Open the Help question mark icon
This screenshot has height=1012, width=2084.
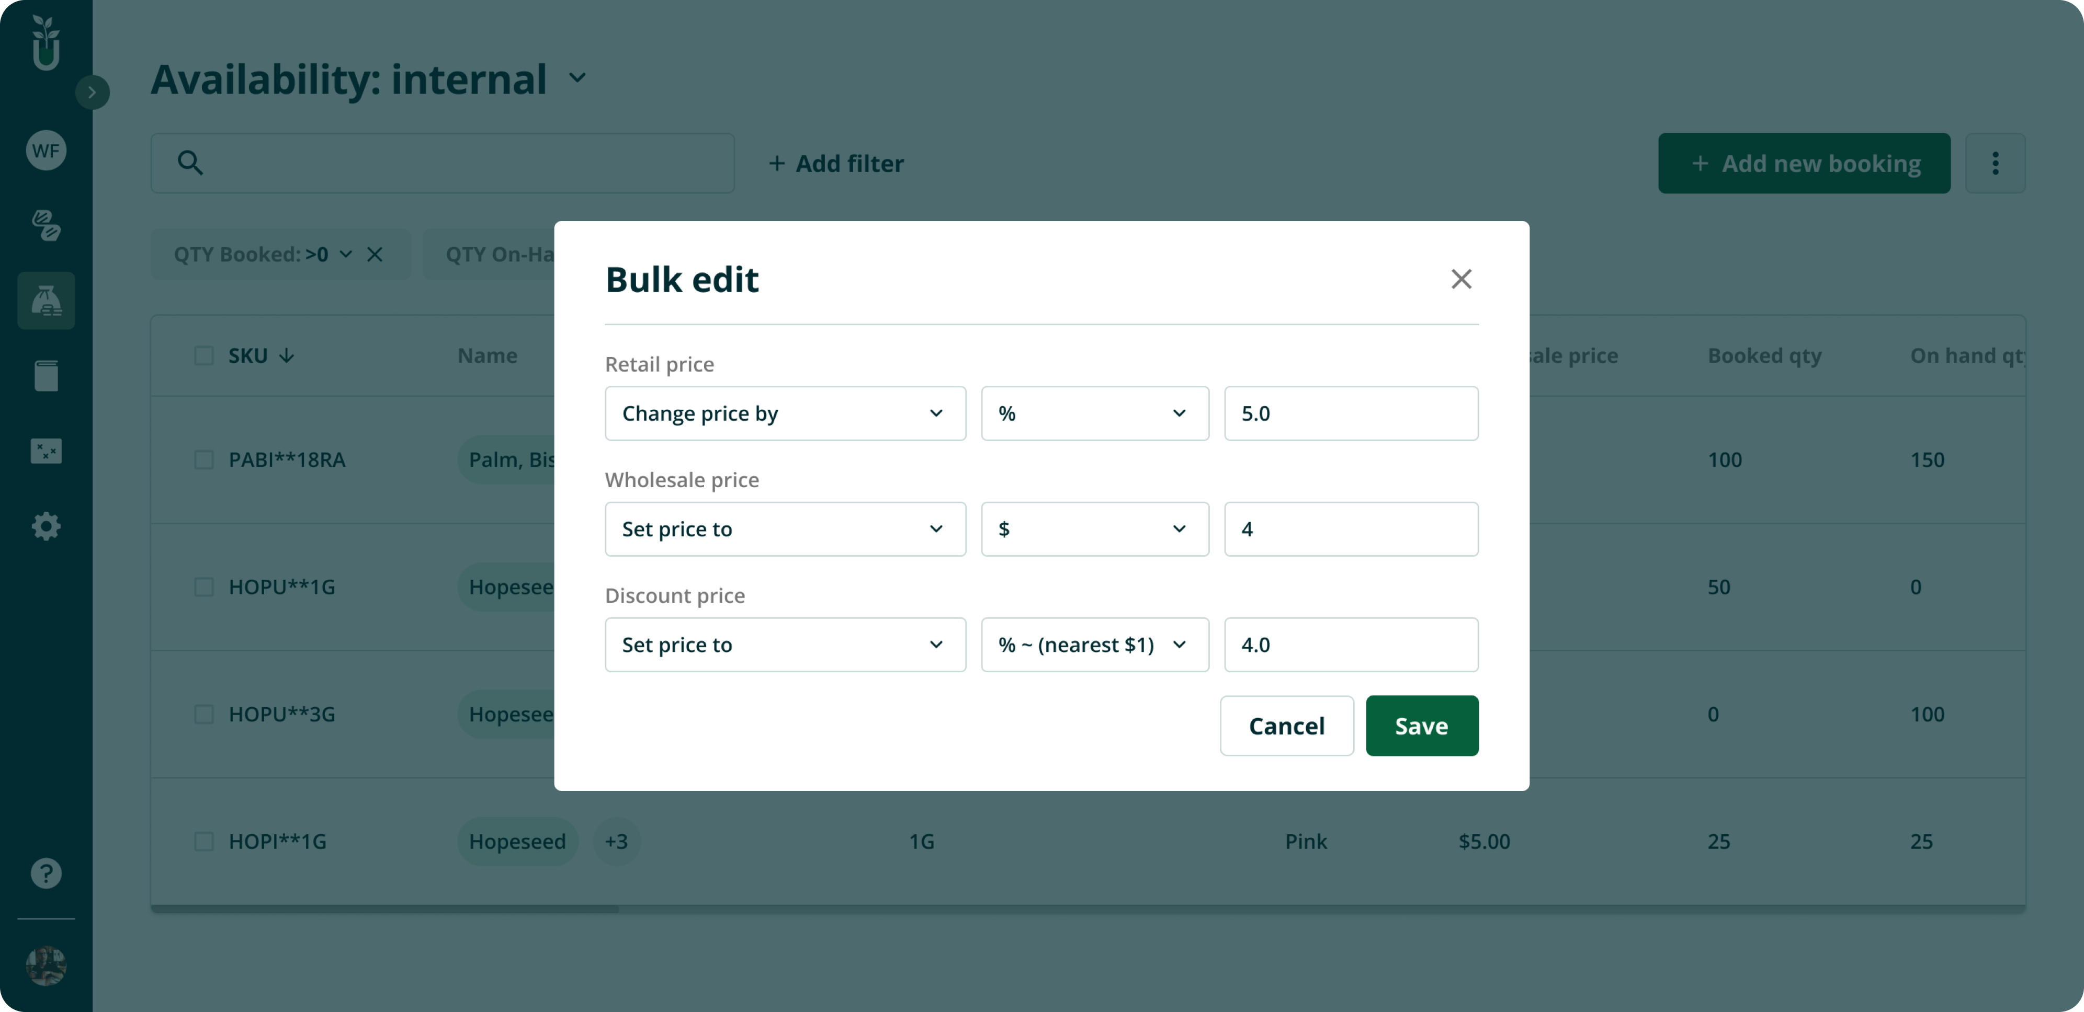pyautogui.click(x=46, y=873)
